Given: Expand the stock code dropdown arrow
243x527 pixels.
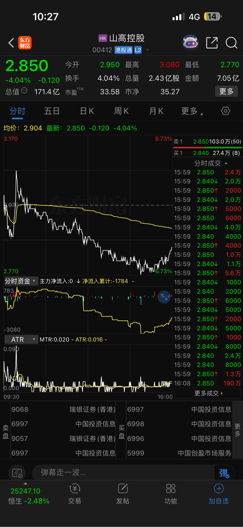Looking at the screenshot, I should pos(147,50).
